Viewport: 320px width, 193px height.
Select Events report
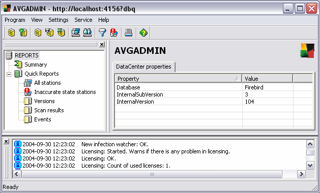pyautogui.click(x=43, y=120)
